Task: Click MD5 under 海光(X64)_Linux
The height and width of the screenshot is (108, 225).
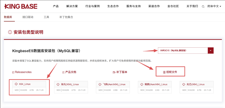Action: [58, 90]
